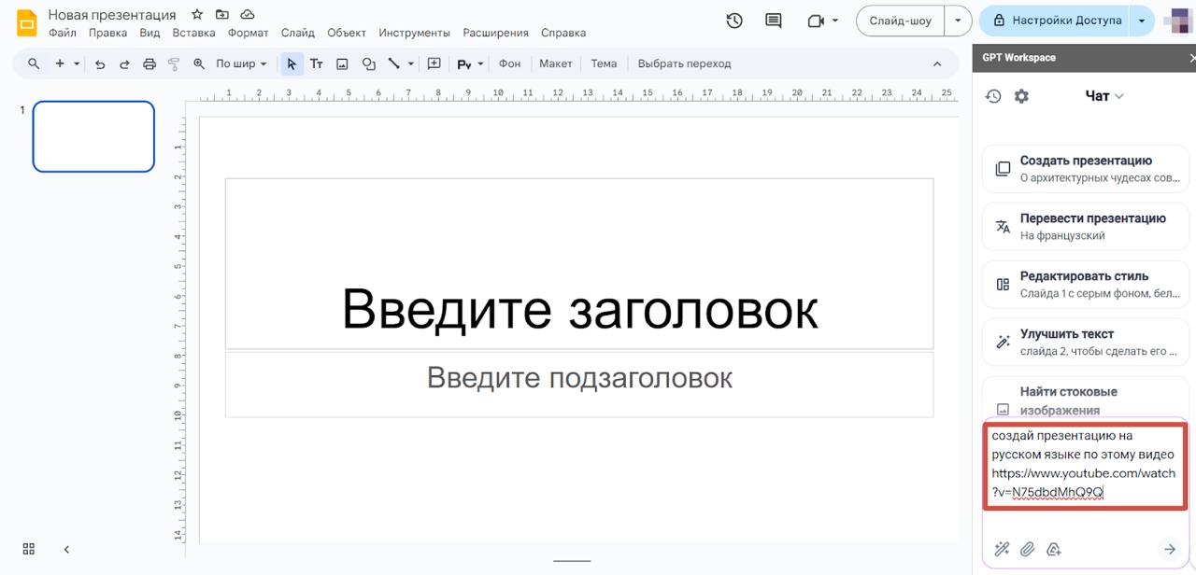Choose the Создать презентацию suggestion
This screenshot has width=1196, height=575.
coord(1085,169)
